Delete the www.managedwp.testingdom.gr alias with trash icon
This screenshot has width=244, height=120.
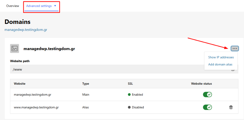231,107
